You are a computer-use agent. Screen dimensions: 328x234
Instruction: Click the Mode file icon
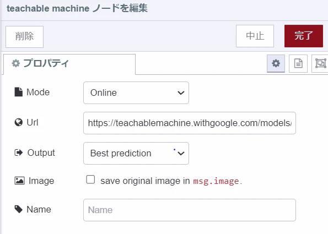tap(18, 92)
